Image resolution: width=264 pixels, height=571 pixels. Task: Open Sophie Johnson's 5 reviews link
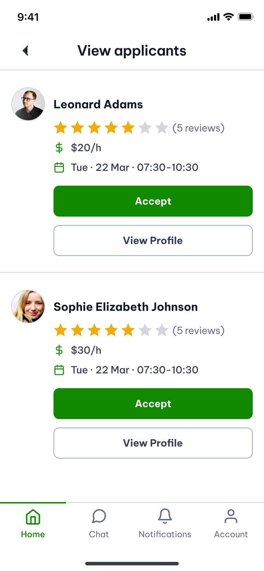click(199, 331)
